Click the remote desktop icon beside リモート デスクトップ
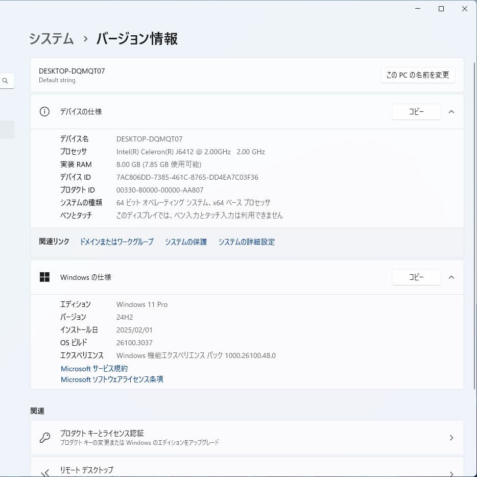The width and height of the screenshot is (477, 477). point(45,470)
